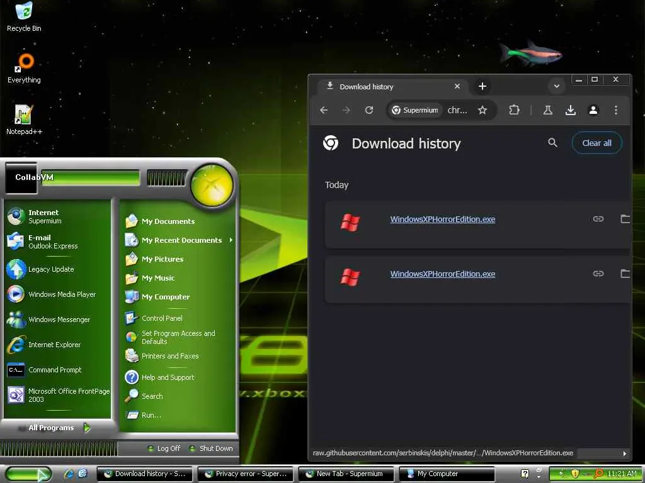Open the Run dialog entry

click(x=178, y=415)
